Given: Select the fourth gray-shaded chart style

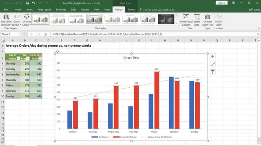Looking at the screenshot, I should point(94,19).
